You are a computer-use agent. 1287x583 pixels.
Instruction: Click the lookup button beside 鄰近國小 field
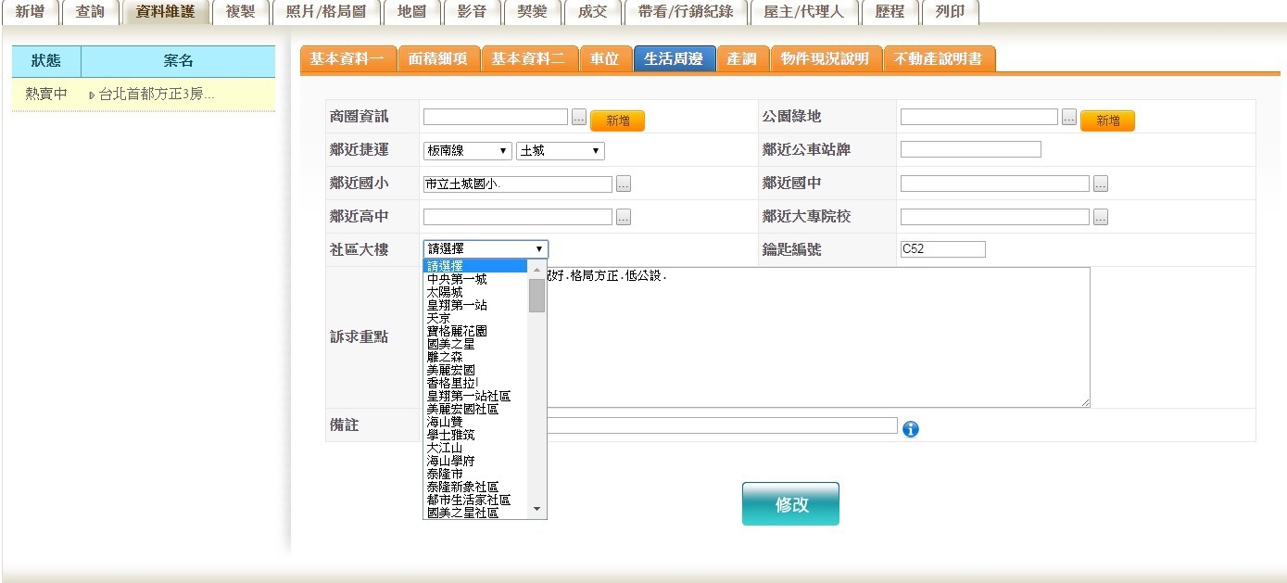tap(624, 184)
